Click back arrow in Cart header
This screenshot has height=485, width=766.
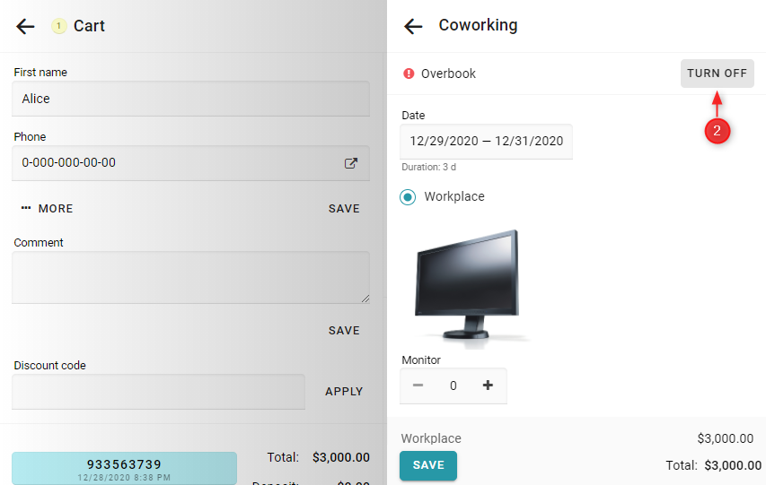coord(25,26)
